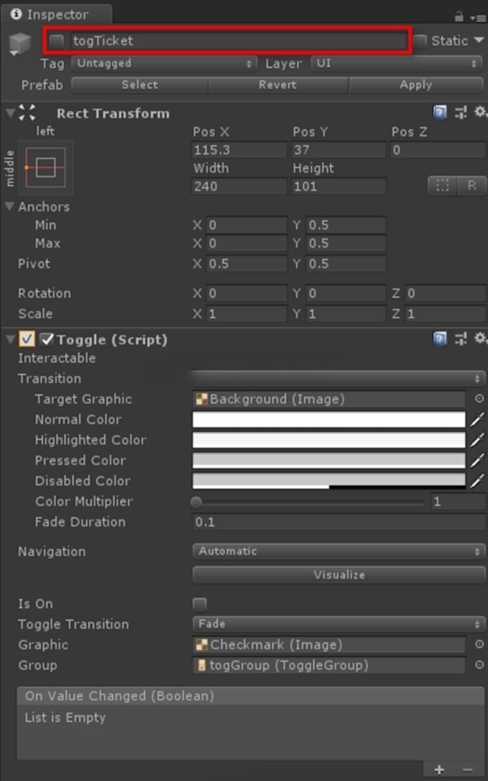Open the Inspector panel options menu

tap(477, 17)
